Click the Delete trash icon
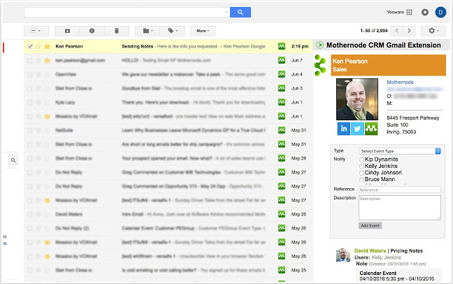This screenshot has height=284, width=453. pos(117,31)
